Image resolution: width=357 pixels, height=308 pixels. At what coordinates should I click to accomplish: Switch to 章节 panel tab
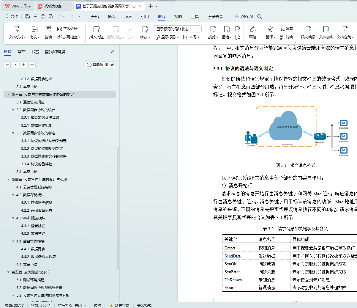click(x=21, y=52)
